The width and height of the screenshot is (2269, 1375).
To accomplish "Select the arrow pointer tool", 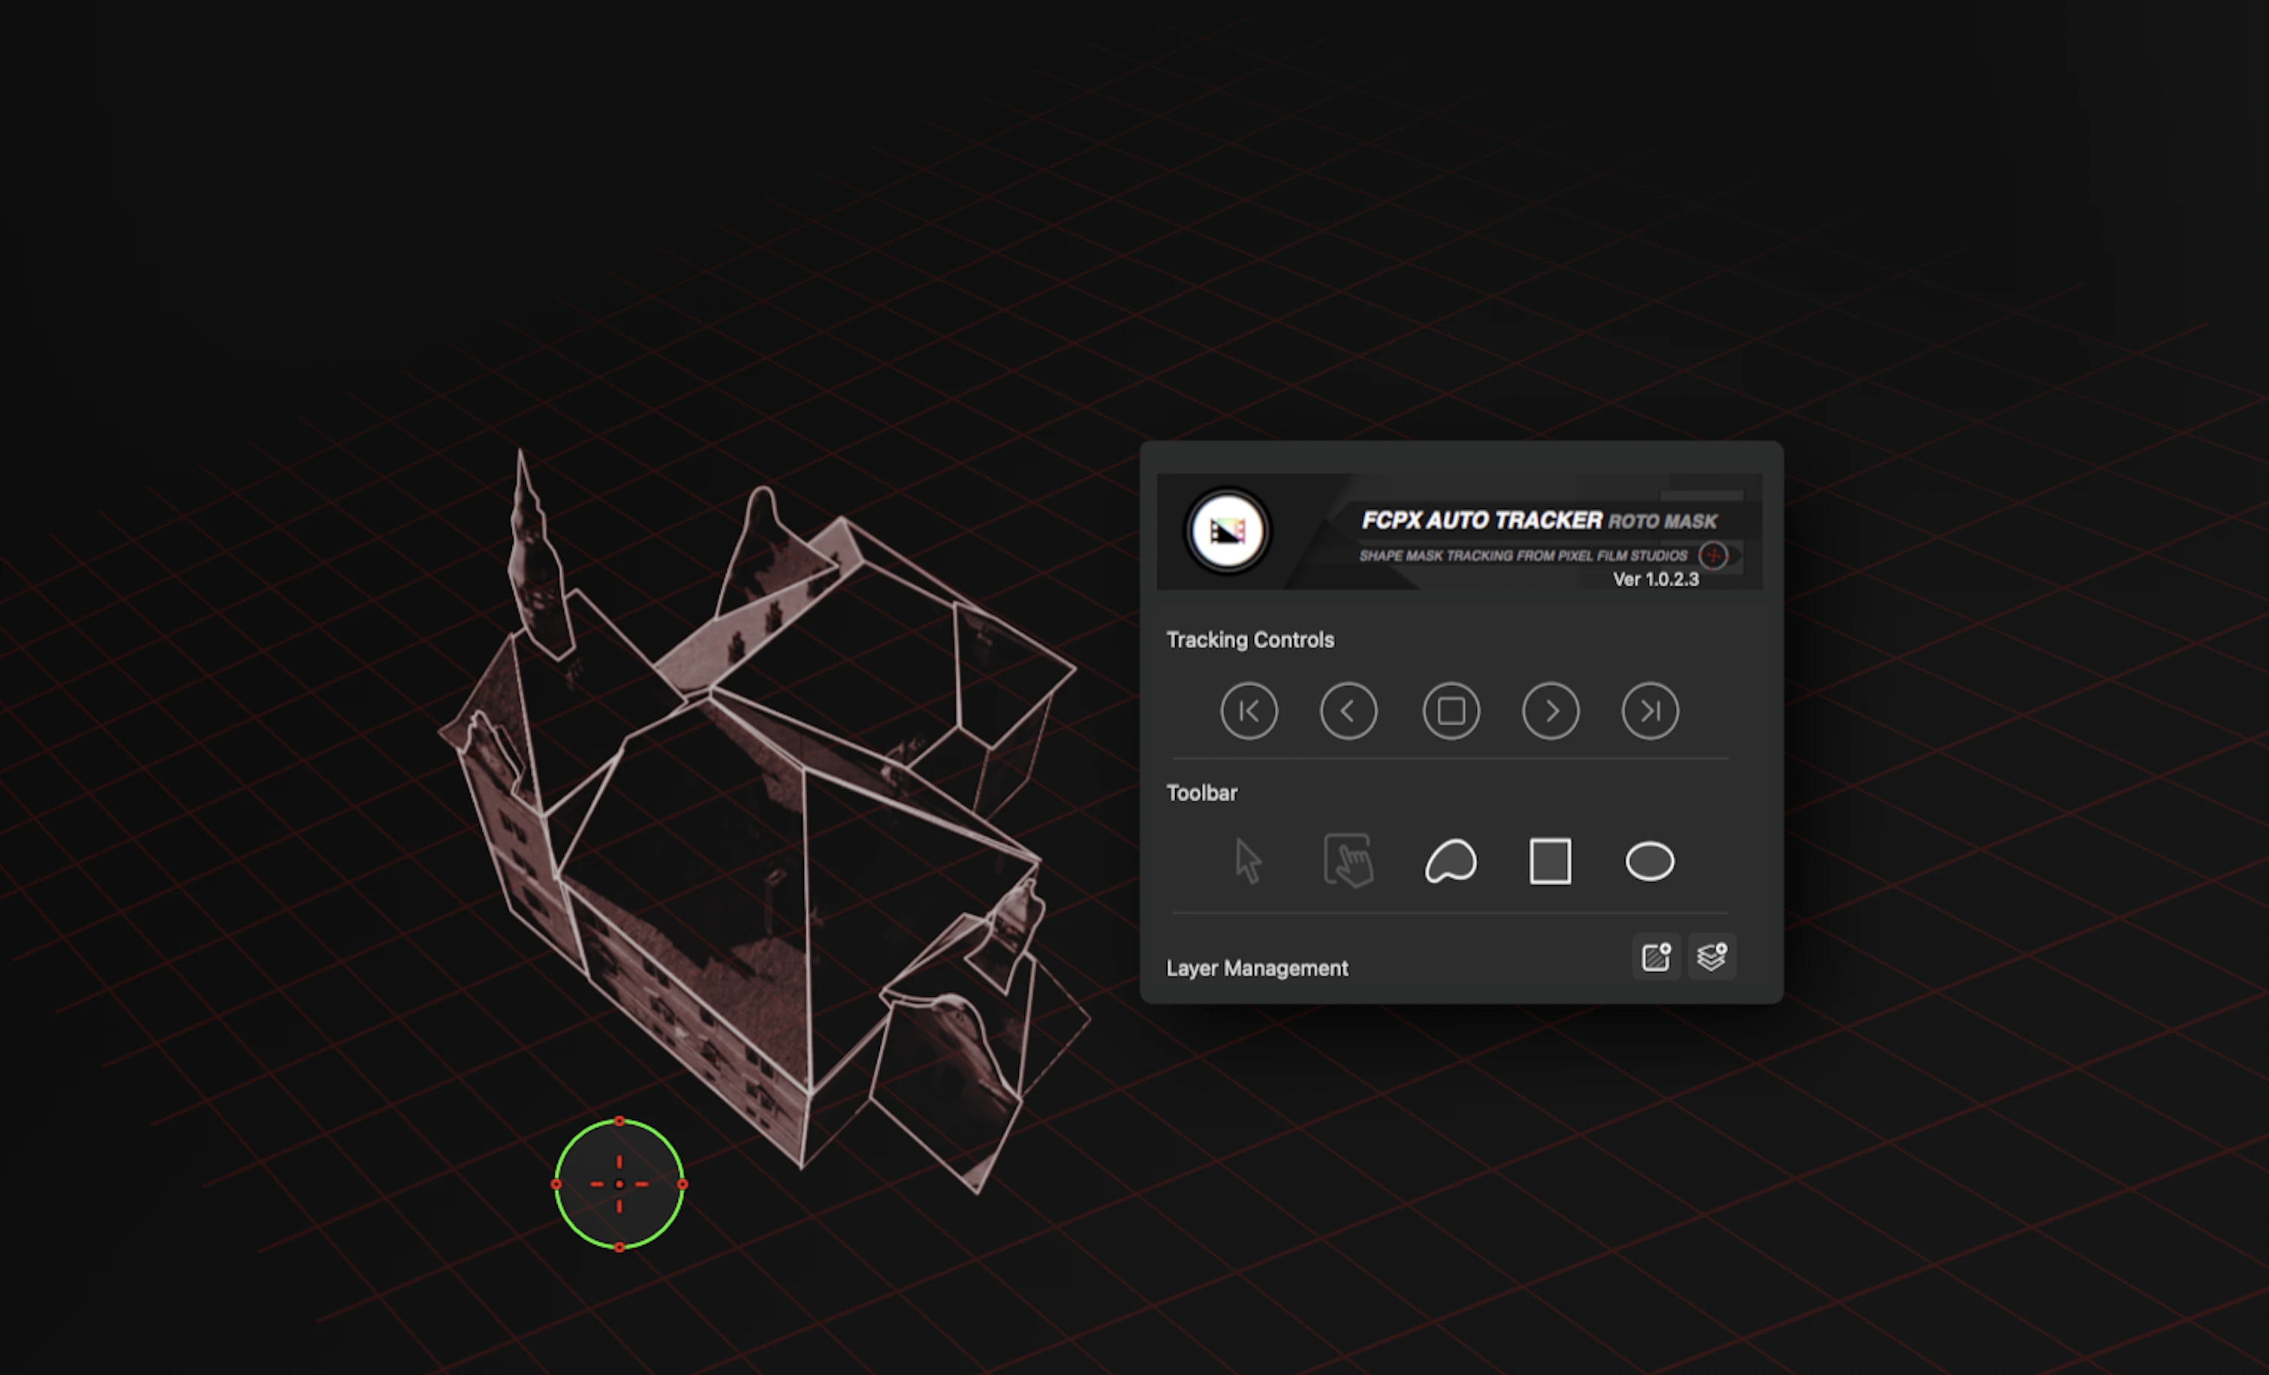I will pyautogui.click(x=1248, y=862).
